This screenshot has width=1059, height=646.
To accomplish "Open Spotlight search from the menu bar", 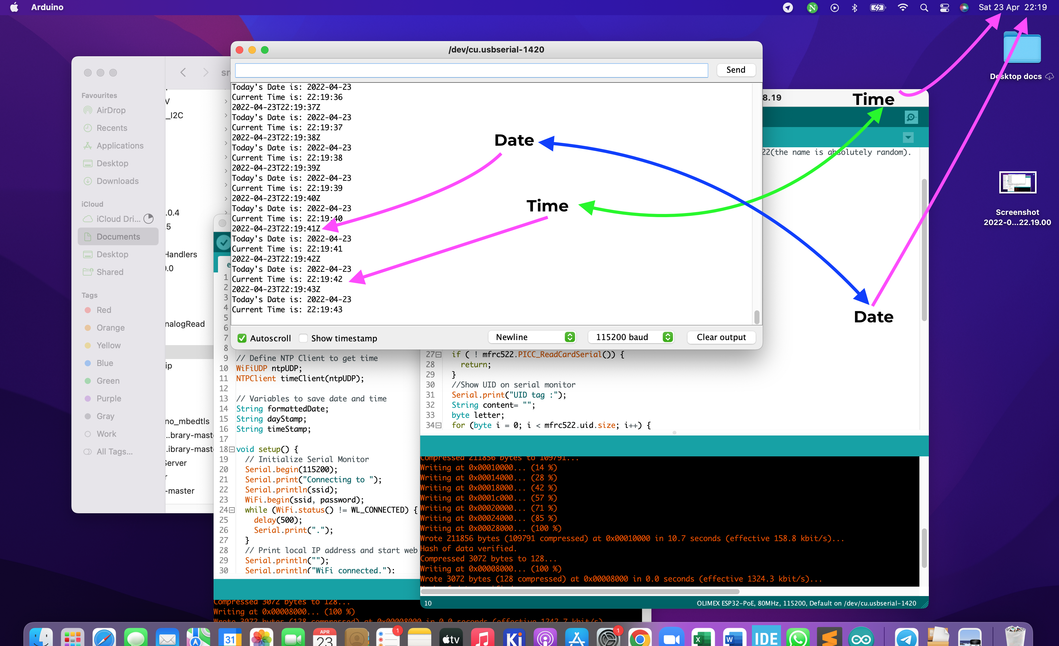I will [923, 7].
